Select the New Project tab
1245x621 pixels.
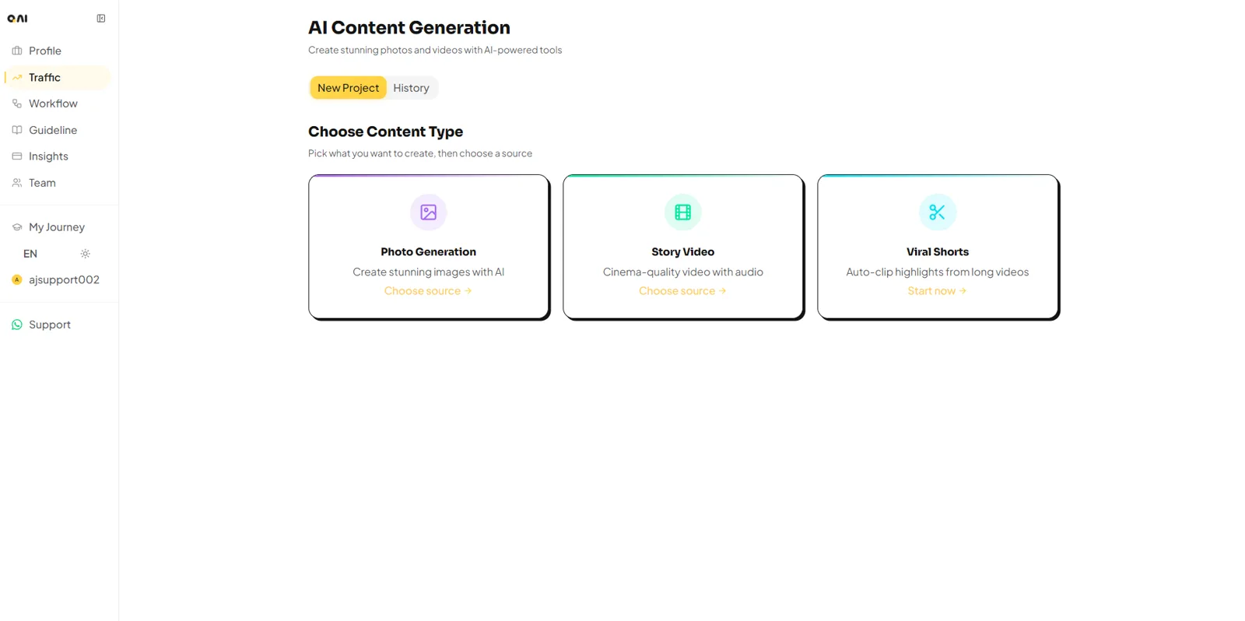(x=348, y=88)
